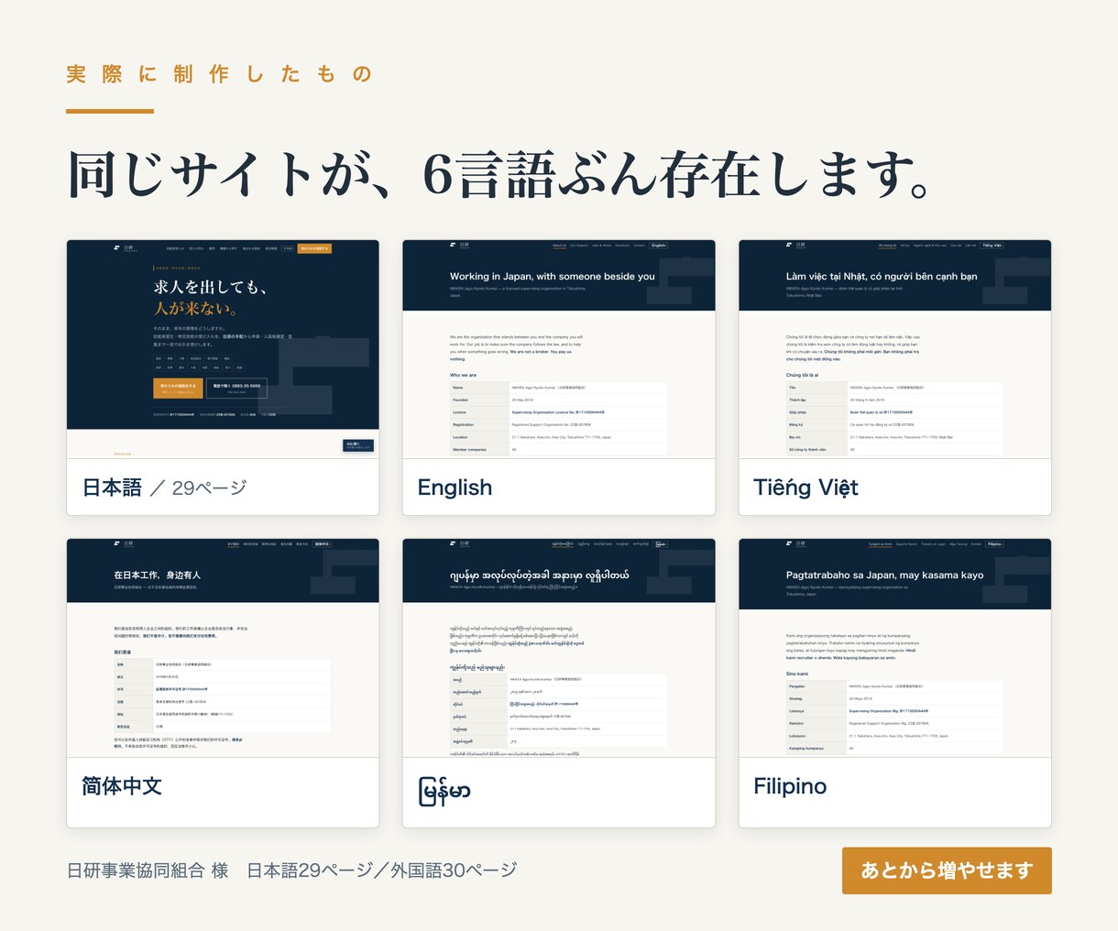Click the 実際に制作したもの section label

click(x=220, y=74)
